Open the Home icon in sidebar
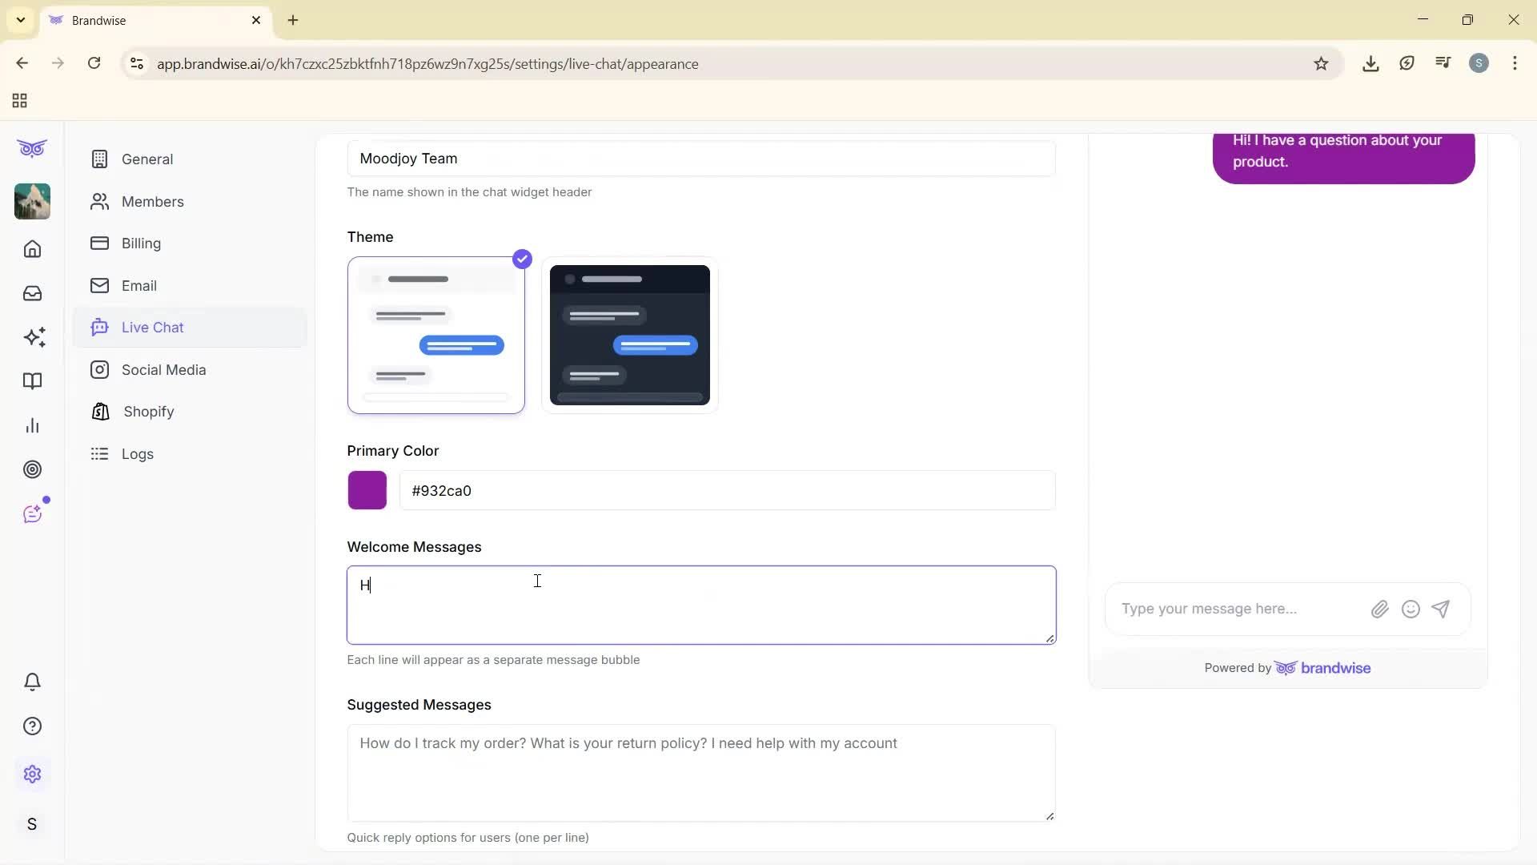 click(32, 249)
